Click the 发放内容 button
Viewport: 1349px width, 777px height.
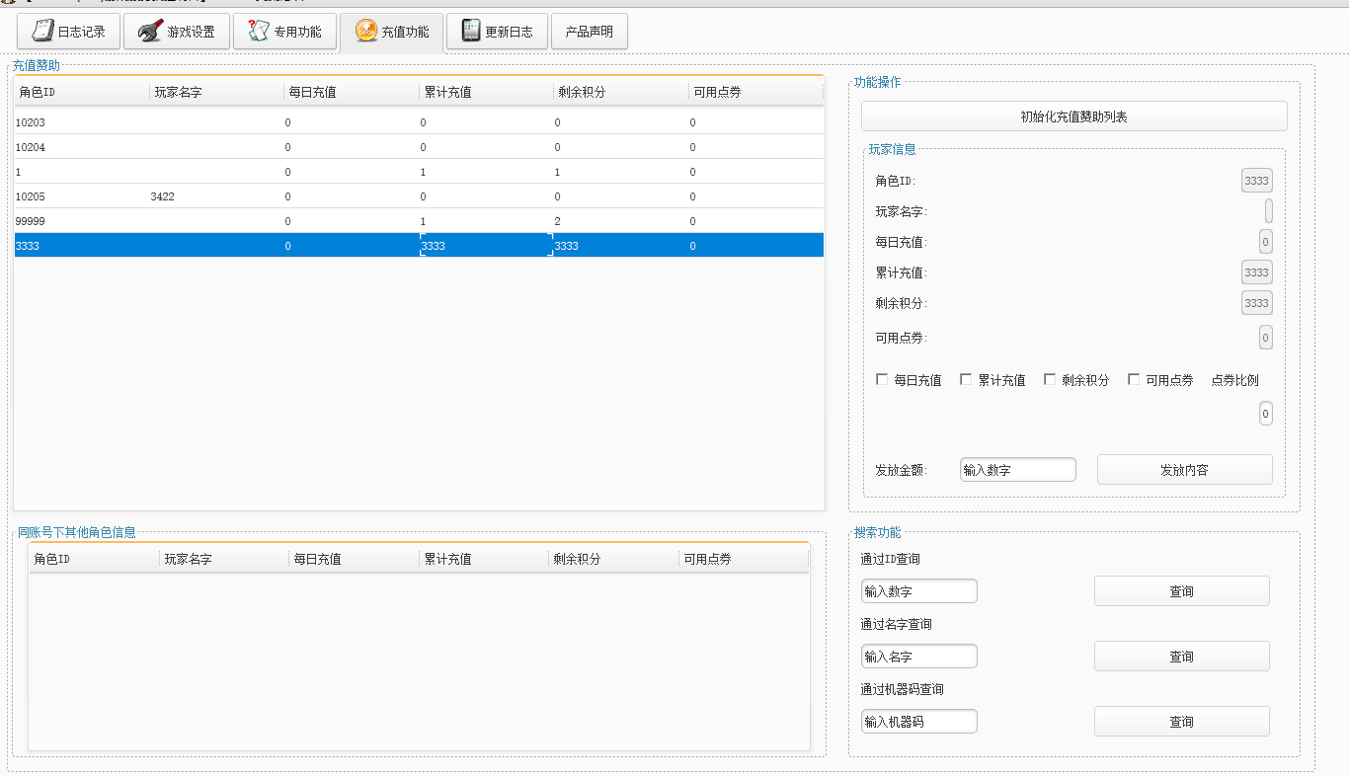(x=1185, y=470)
